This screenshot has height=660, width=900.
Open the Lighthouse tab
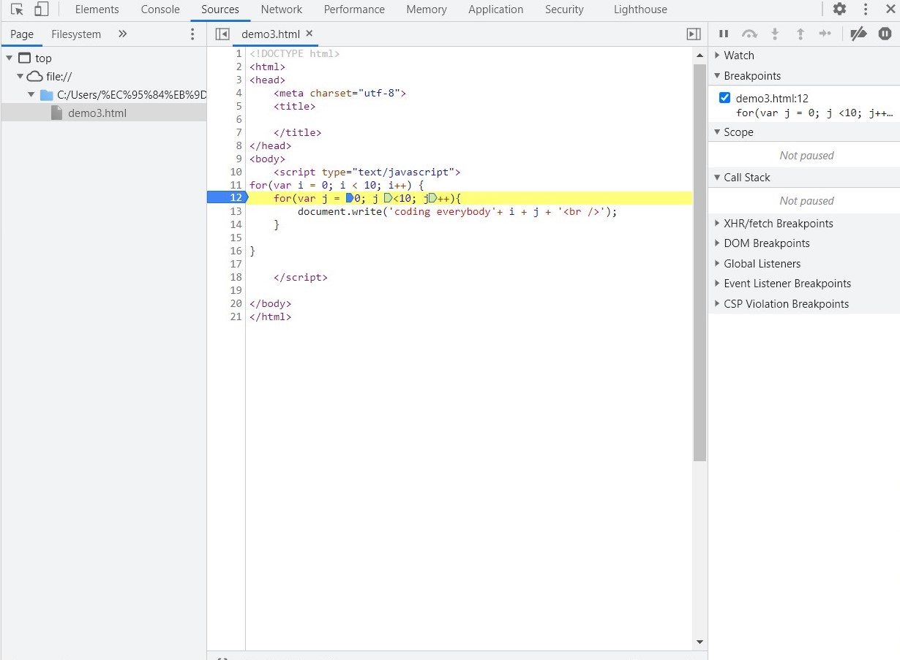pos(640,10)
